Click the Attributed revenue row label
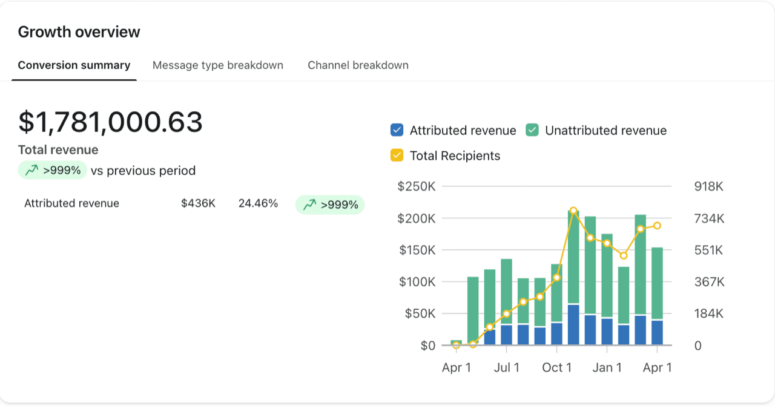775x406 pixels. (71, 203)
